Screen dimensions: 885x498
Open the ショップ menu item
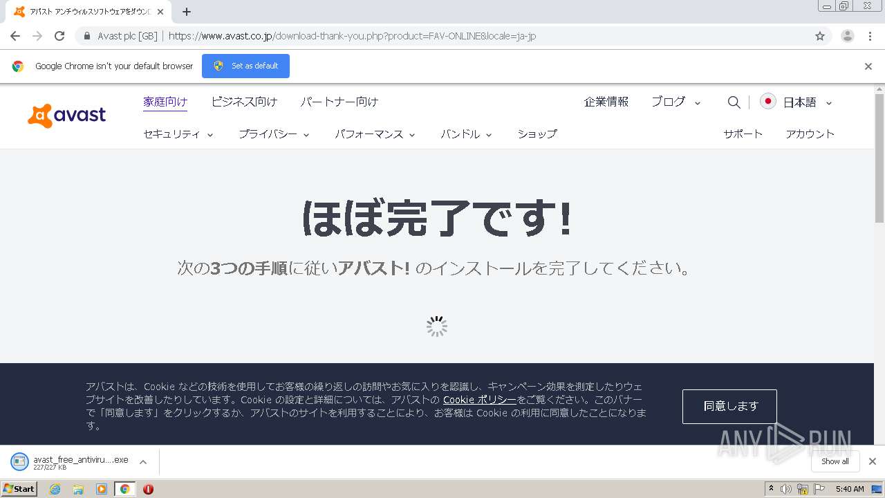[537, 134]
